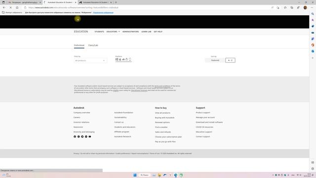Open sidebar settings gear icon
316x178 pixels.
(x=313, y=169)
